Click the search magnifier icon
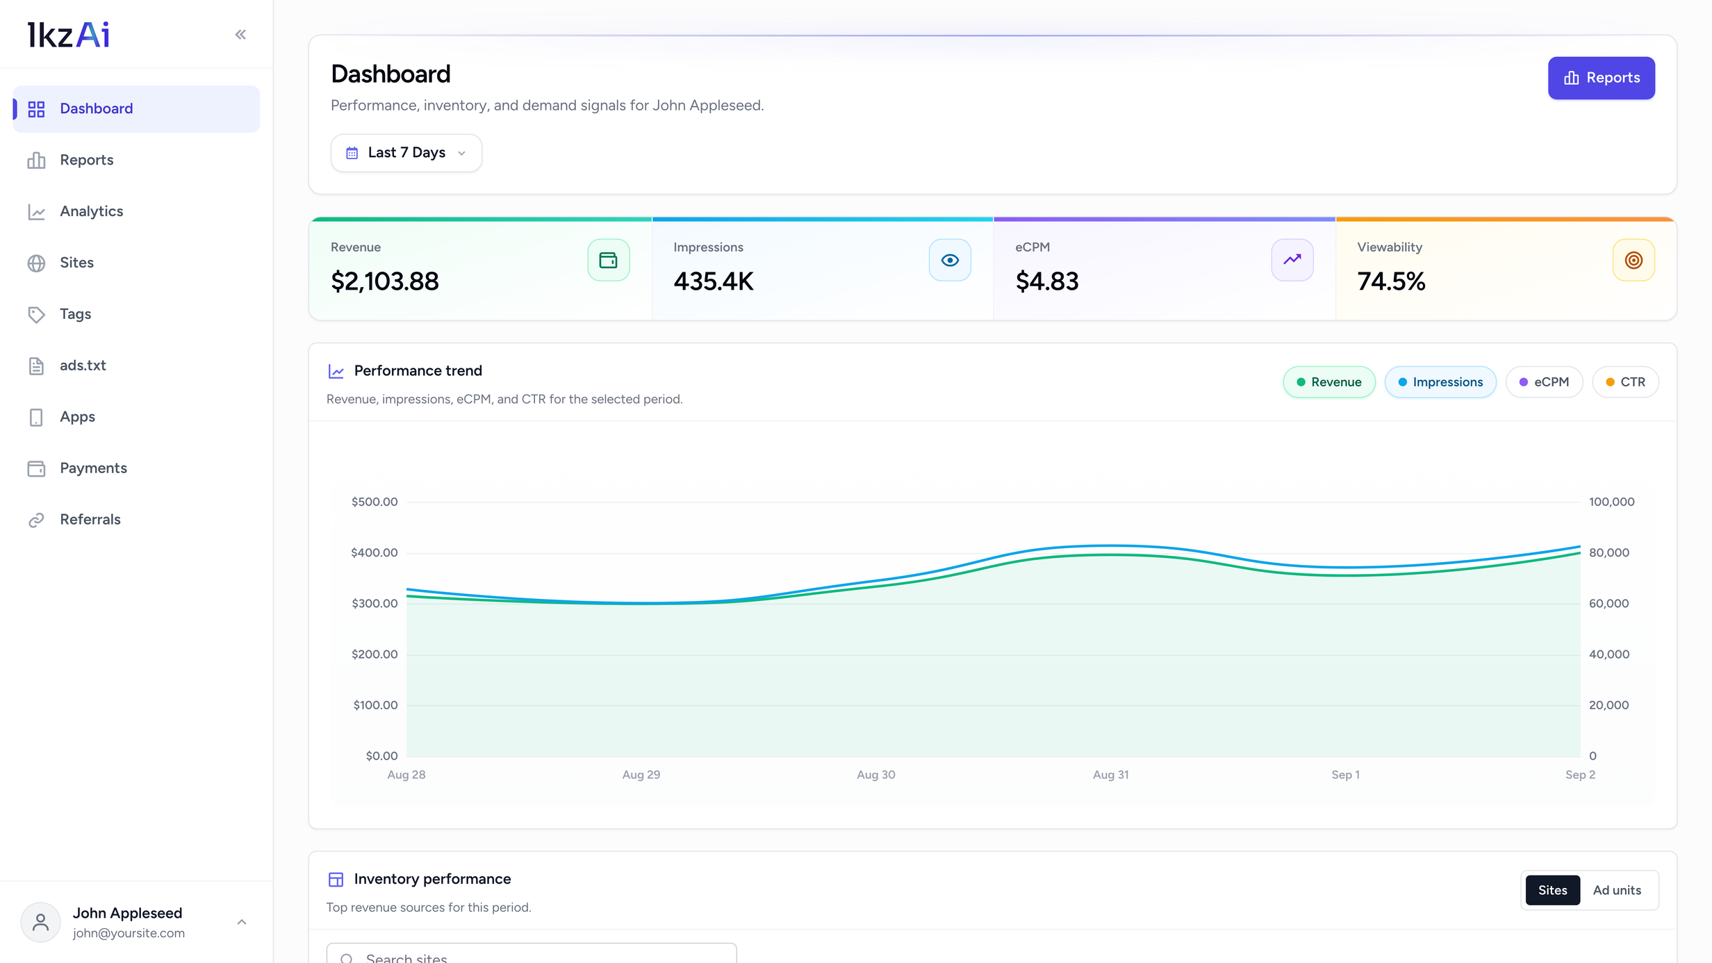 [346, 959]
